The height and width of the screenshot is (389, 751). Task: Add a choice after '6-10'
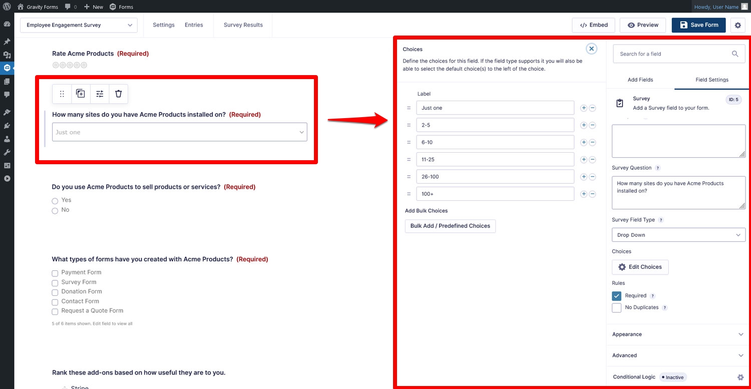(x=583, y=142)
